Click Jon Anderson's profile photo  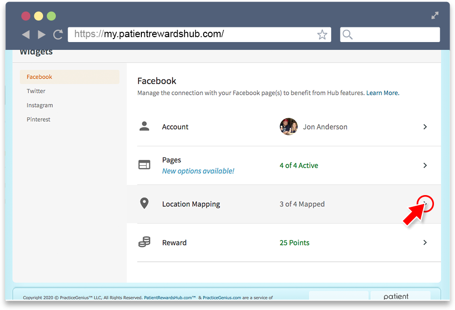pyautogui.click(x=289, y=127)
